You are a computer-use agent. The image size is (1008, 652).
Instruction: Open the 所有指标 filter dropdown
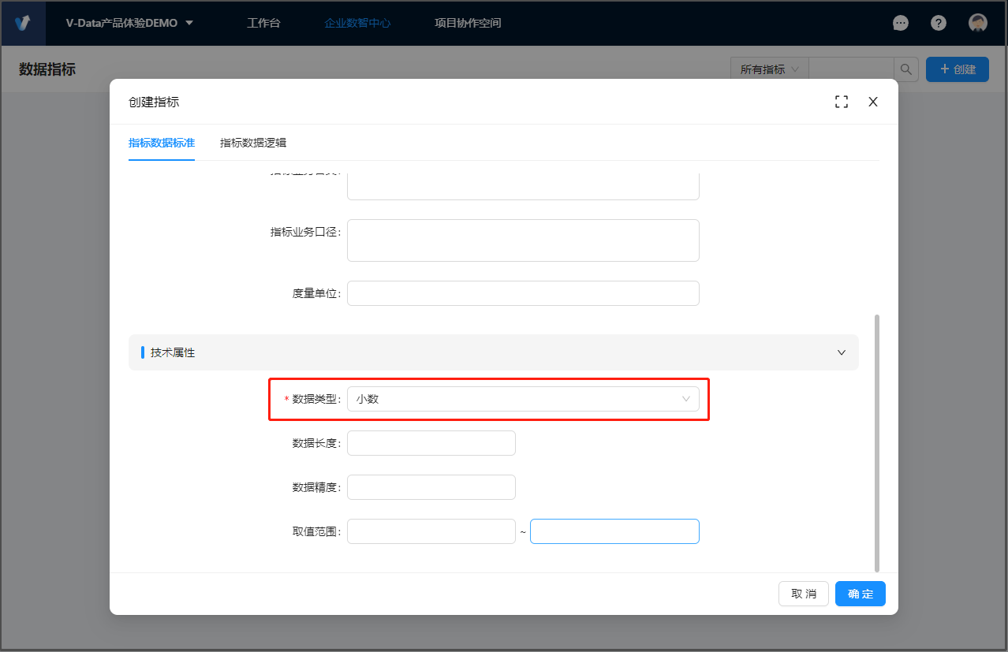(769, 69)
